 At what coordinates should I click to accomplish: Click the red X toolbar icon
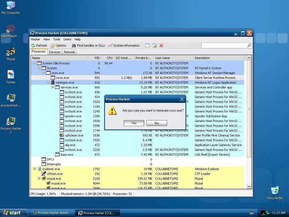(x=161, y=45)
